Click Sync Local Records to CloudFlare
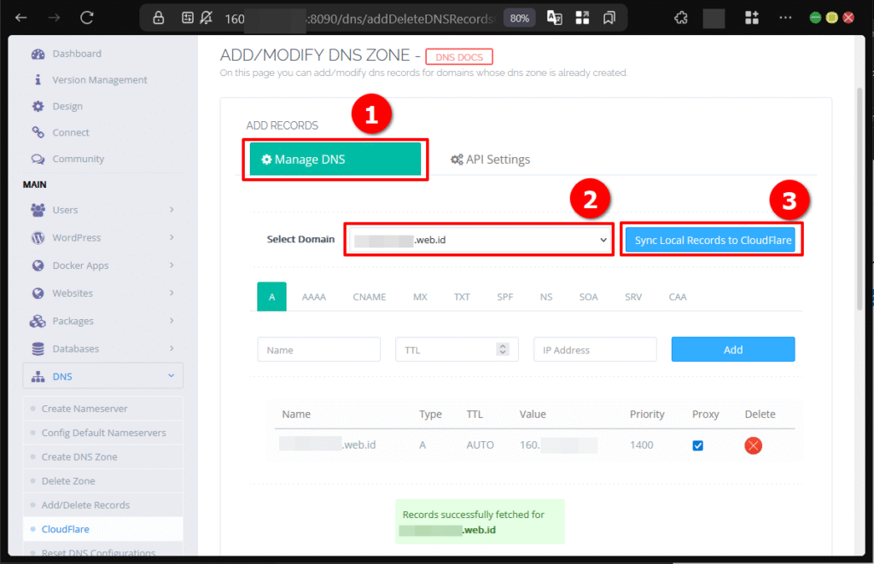The height and width of the screenshot is (564, 874). (711, 240)
